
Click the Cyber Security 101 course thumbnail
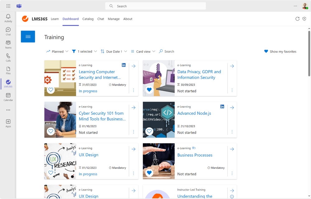[x=60, y=120]
